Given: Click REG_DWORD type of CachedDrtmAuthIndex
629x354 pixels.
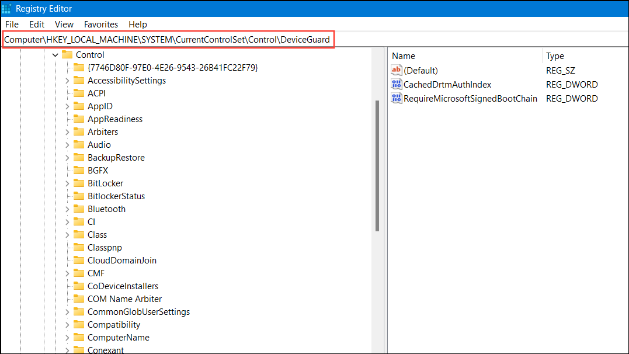Looking at the screenshot, I should [572, 85].
